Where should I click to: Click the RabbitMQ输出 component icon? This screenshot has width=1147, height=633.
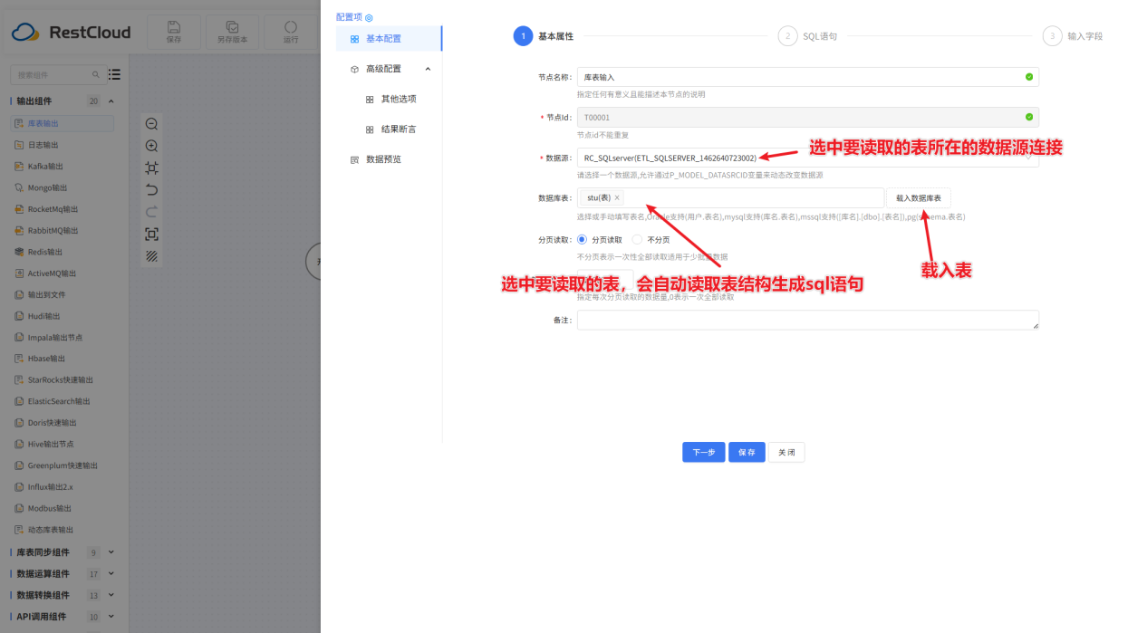[19, 230]
